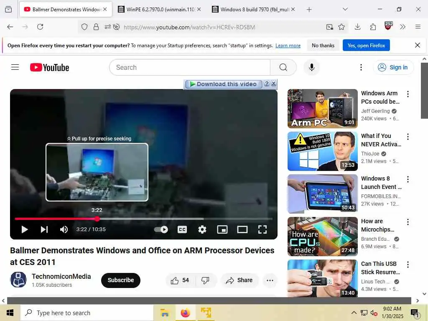Mute the video volume speaker icon

click(64, 229)
